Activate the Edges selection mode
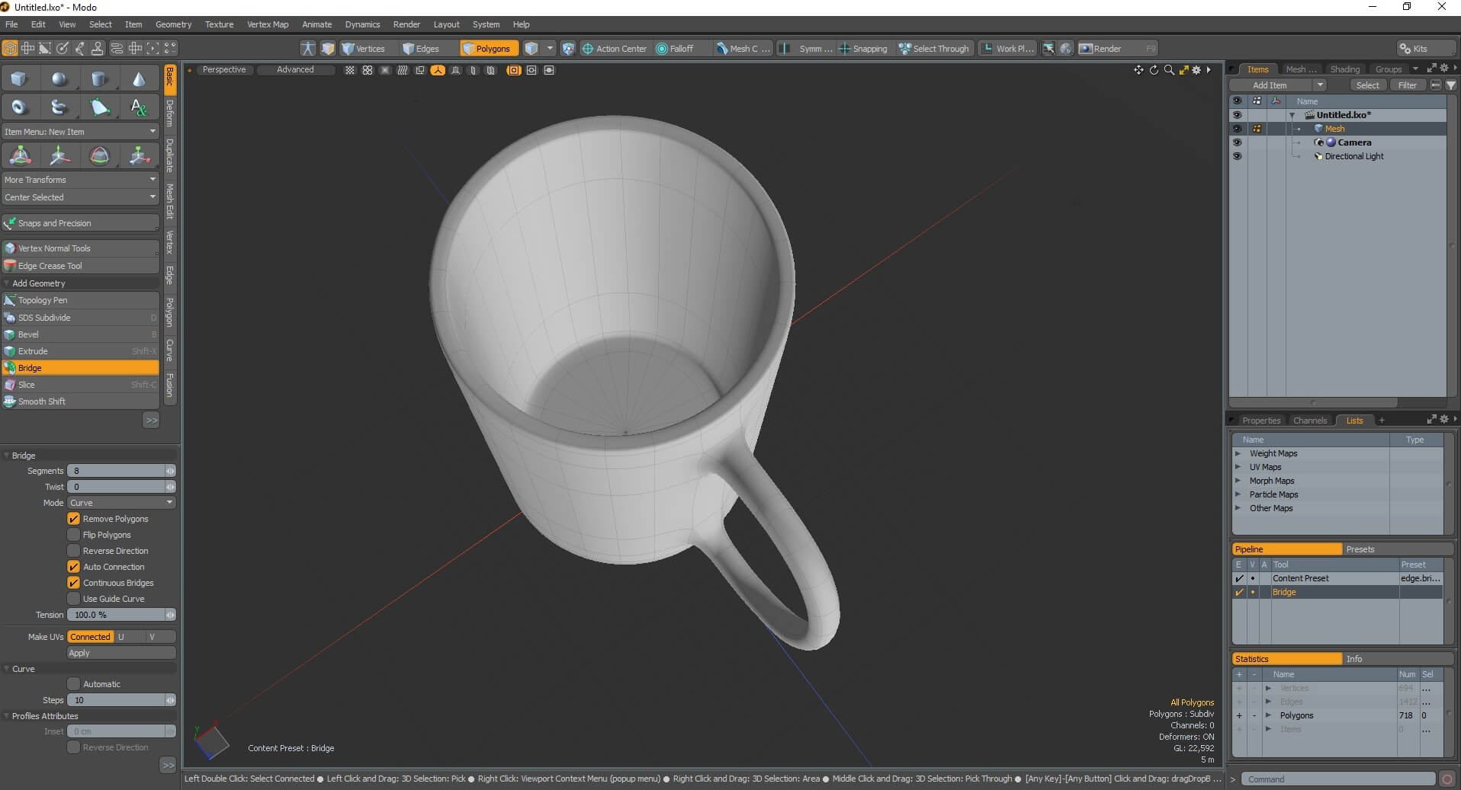Image resolution: width=1461 pixels, height=790 pixels. 421,48
